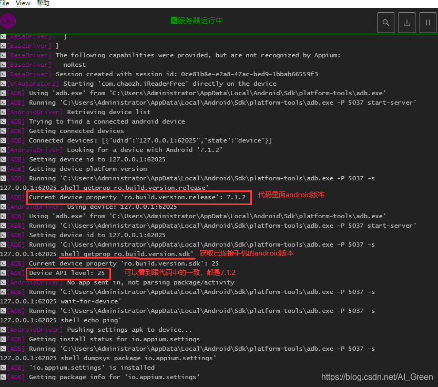438x387 pixels.
Task: Select line 'Getting install status for io.appium.settings'
Action: 114,340
